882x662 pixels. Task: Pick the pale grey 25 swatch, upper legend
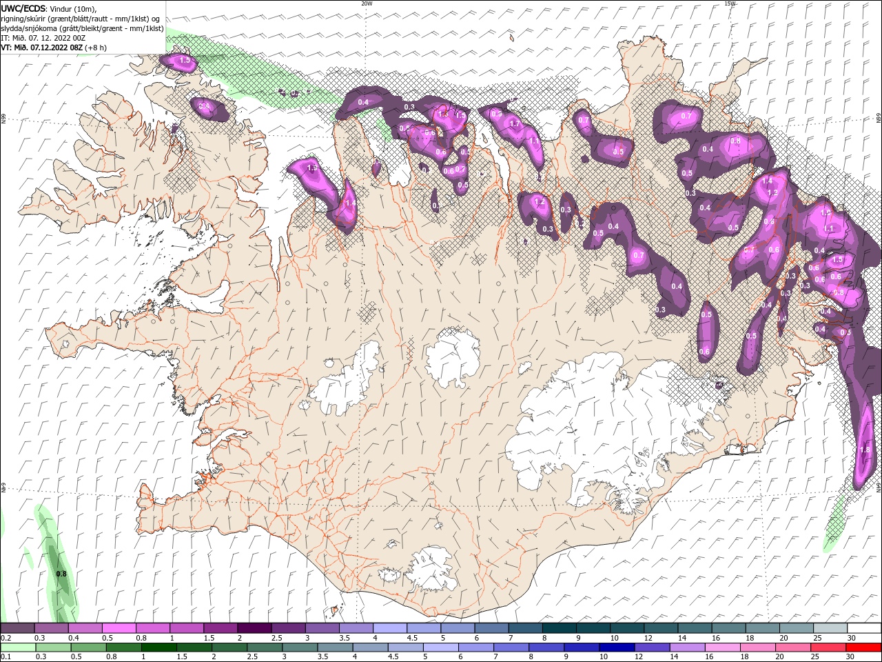click(830, 628)
